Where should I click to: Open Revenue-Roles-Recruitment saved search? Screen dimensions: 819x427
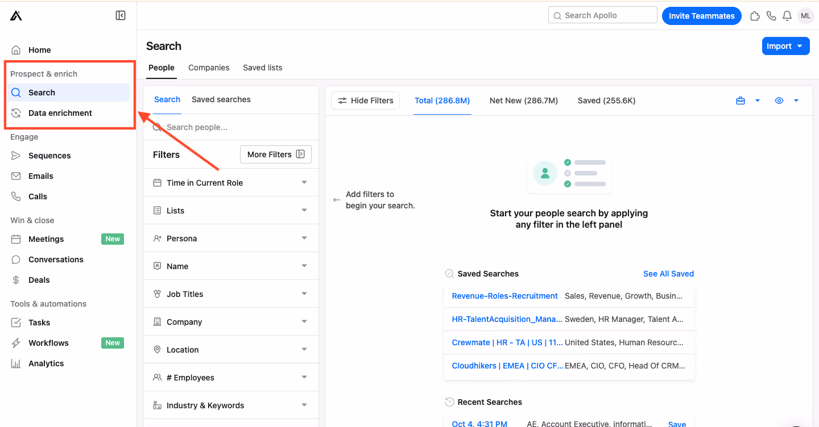pos(504,296)
